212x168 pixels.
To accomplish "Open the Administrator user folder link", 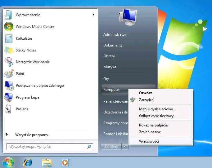I will point(115,34).
